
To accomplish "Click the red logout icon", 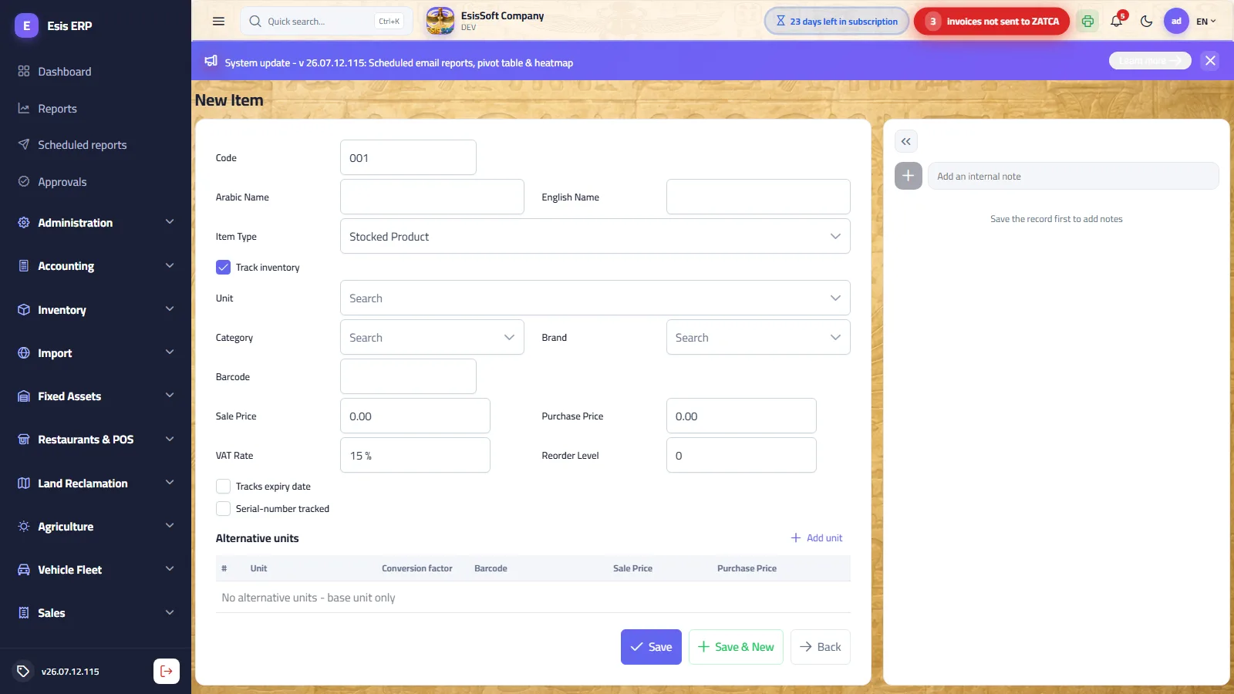I will point(167,671).
